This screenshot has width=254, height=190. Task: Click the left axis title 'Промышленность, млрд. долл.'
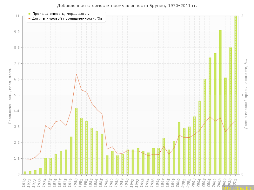pyautogui.click(x=10, y=95)
